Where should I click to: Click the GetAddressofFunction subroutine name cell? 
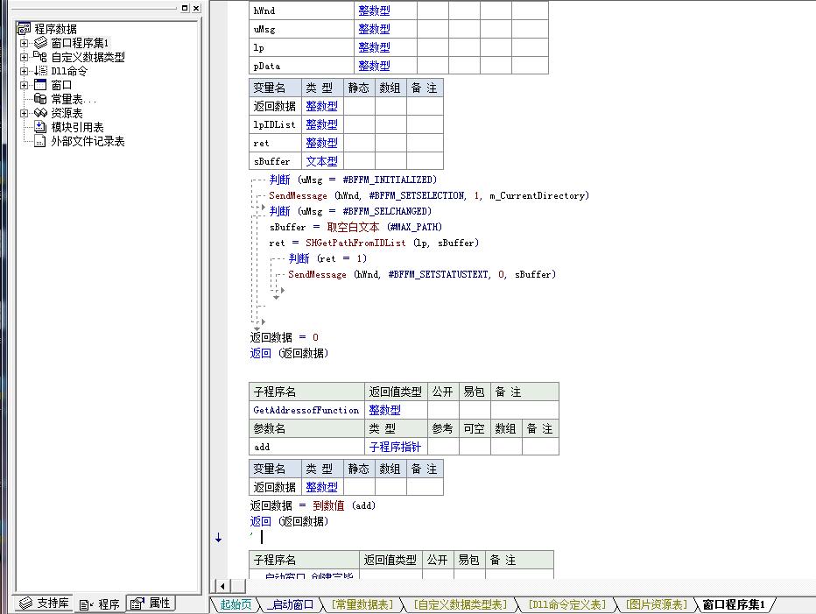point(306,411)
